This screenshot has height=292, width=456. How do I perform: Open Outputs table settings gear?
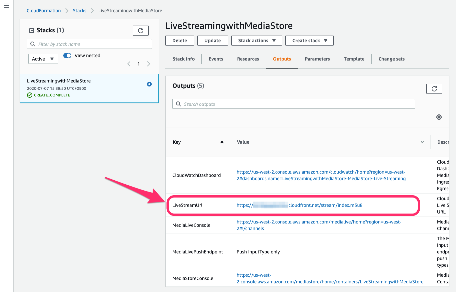coord(439,117)
